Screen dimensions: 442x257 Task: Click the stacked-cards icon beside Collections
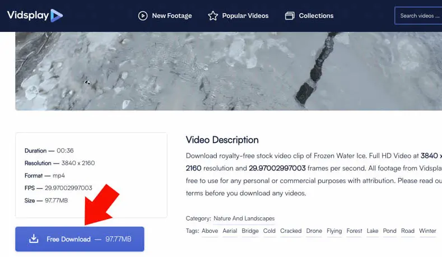(290, 16)
